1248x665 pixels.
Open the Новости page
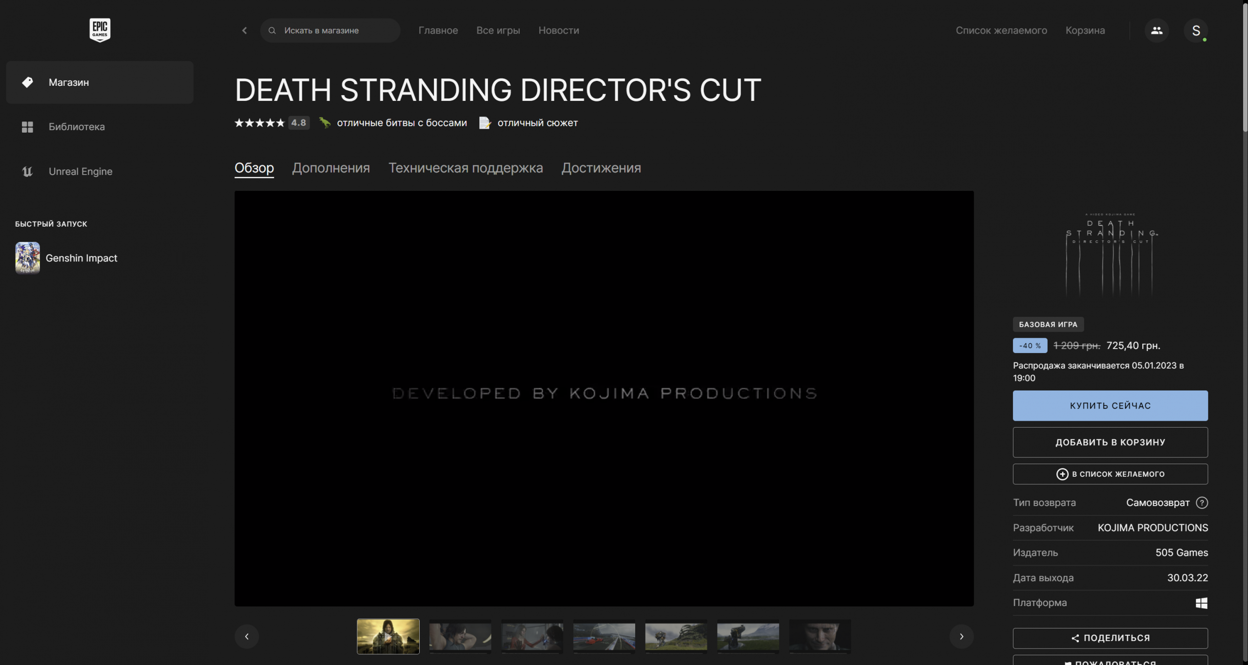559,30
